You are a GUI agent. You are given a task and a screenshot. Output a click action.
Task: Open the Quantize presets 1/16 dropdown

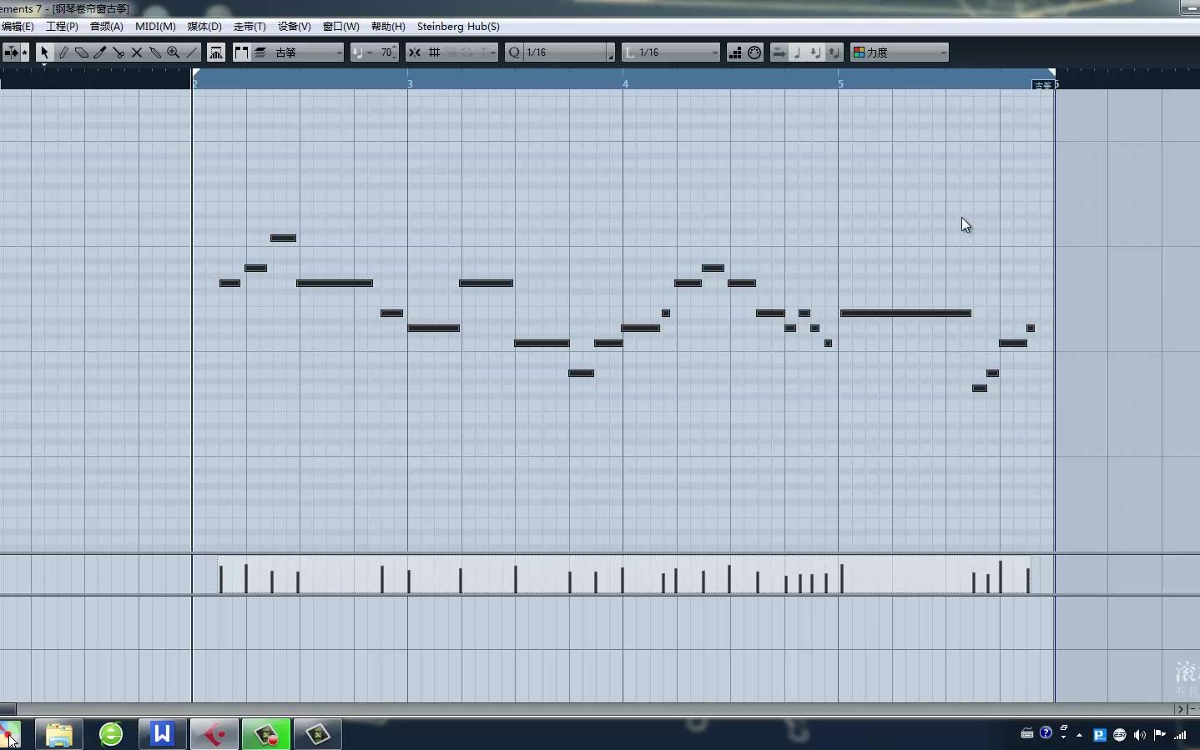point(565,53)
